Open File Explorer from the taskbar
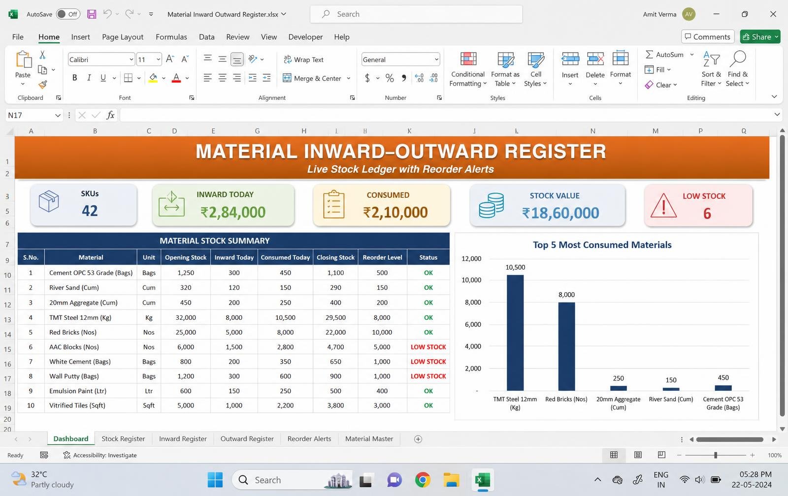This screenshot has width=788, height=496. click(451, 480)
